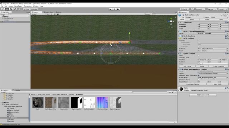
Task: Select the Rotate tool in toolbar
Action: pos(11,9)
